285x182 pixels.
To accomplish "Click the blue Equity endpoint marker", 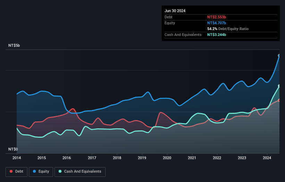I will 279,56.
